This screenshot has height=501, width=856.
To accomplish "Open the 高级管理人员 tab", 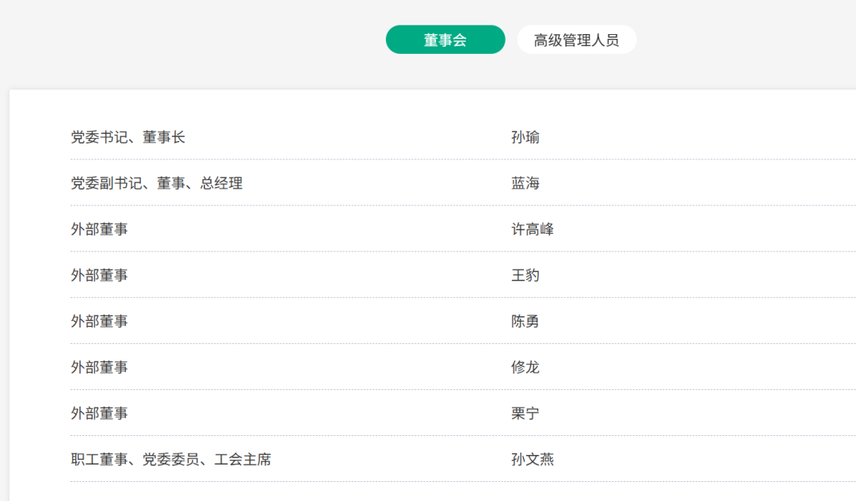I will tap(576, 40).
